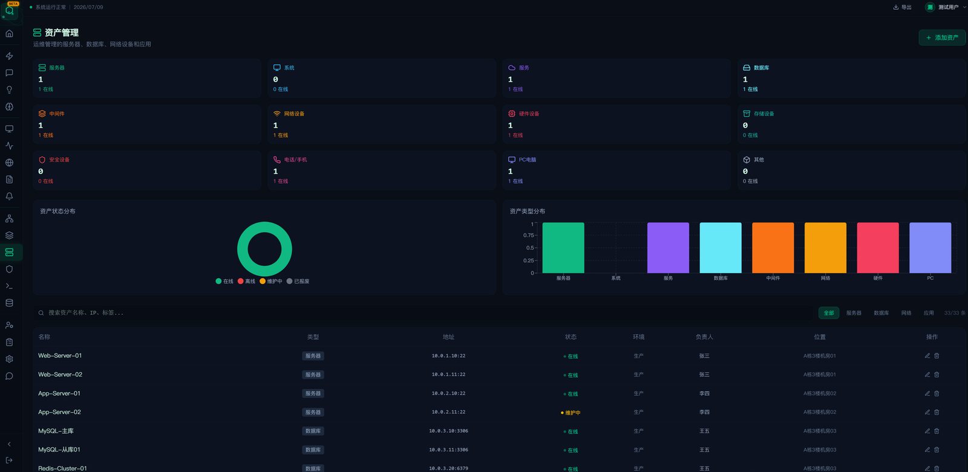968x472 pixels.
Task: Click the activity pulse sidebar icon
Action: pos(9,146)
